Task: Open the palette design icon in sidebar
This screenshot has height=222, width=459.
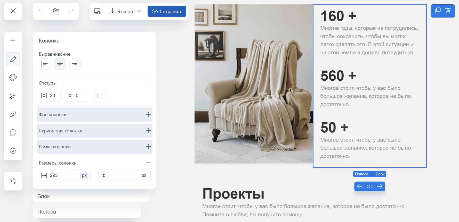Action: 13,78
